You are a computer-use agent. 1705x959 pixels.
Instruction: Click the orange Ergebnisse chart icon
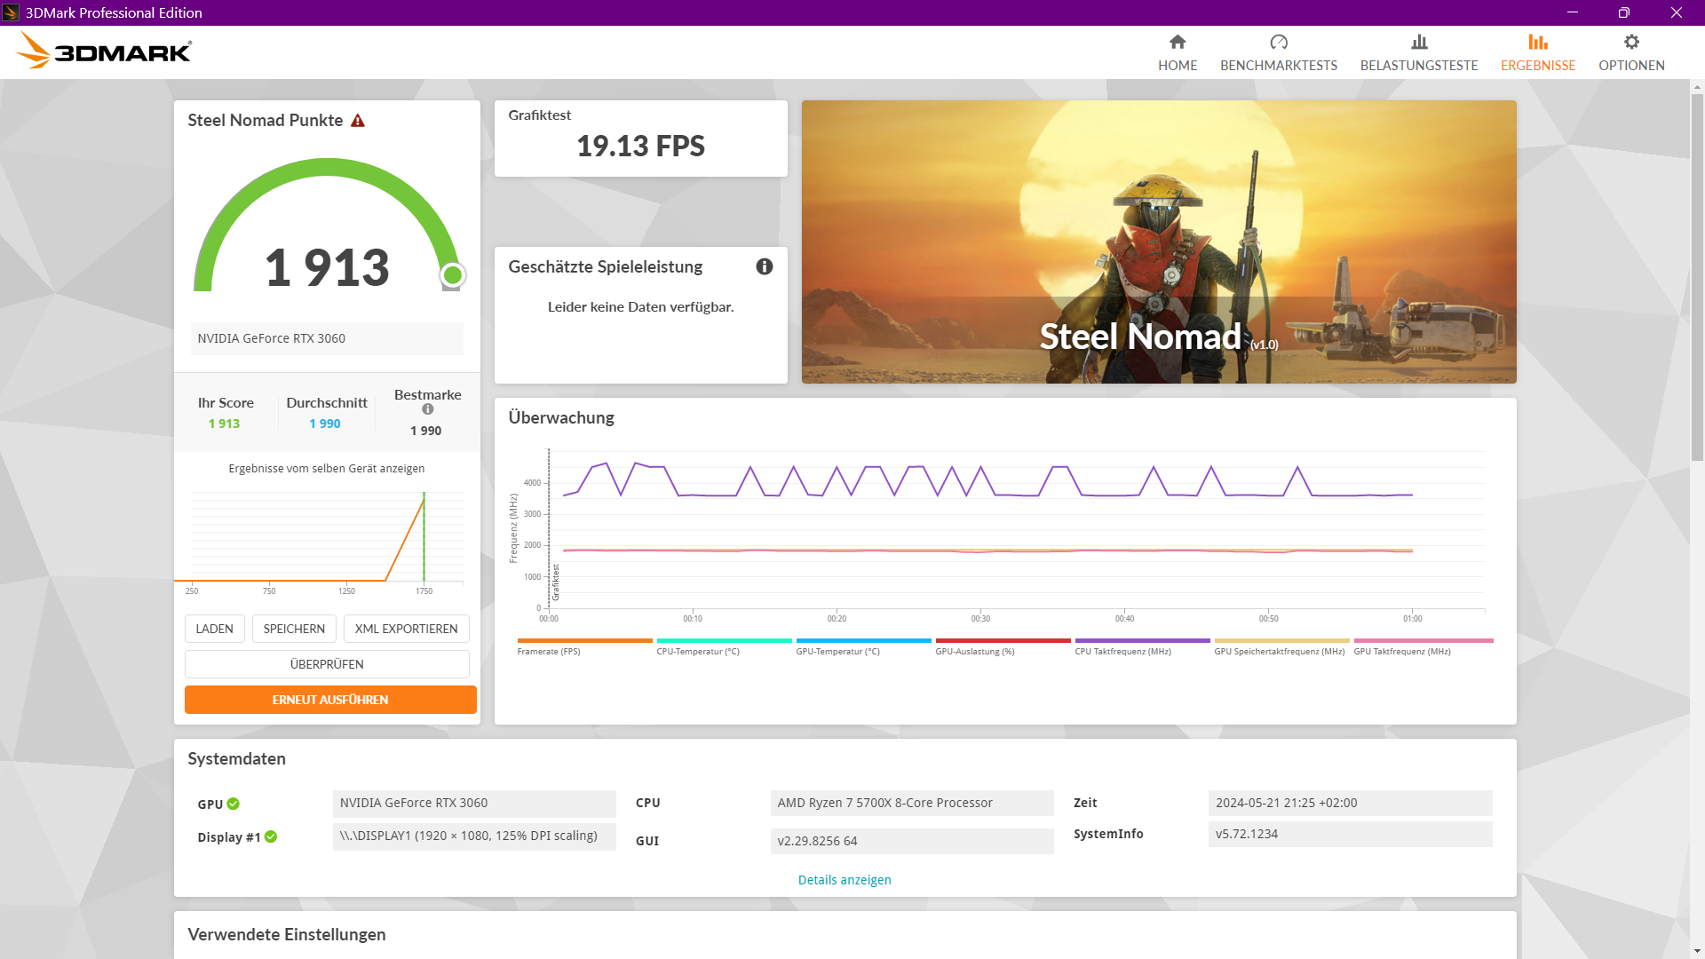pyautogui.click(x=1538, y=42)
